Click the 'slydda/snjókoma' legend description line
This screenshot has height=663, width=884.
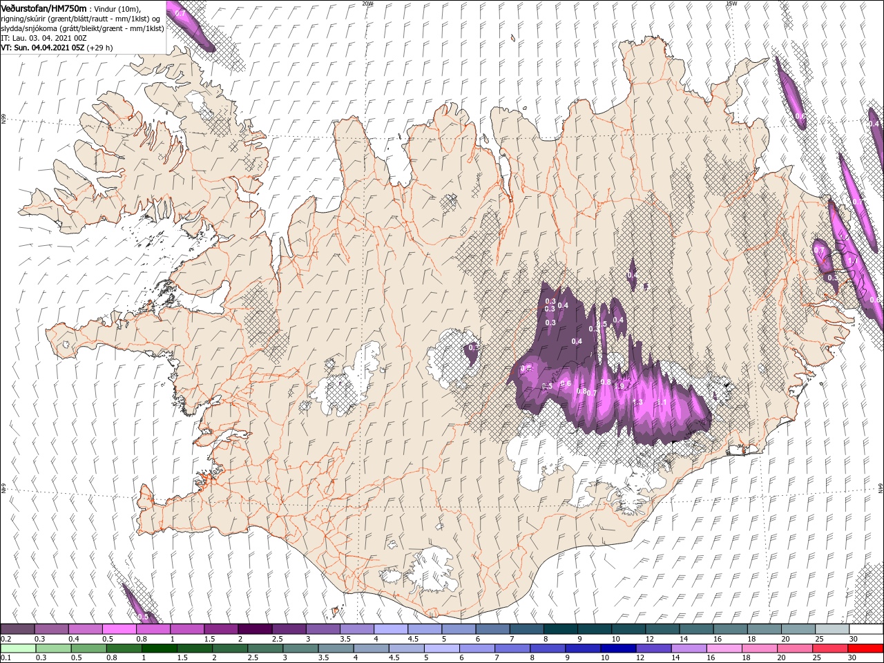(x=82, y=28)
